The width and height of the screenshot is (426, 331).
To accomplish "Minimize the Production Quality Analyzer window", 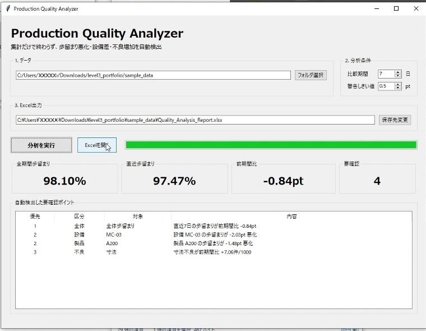I will (377, 8).
